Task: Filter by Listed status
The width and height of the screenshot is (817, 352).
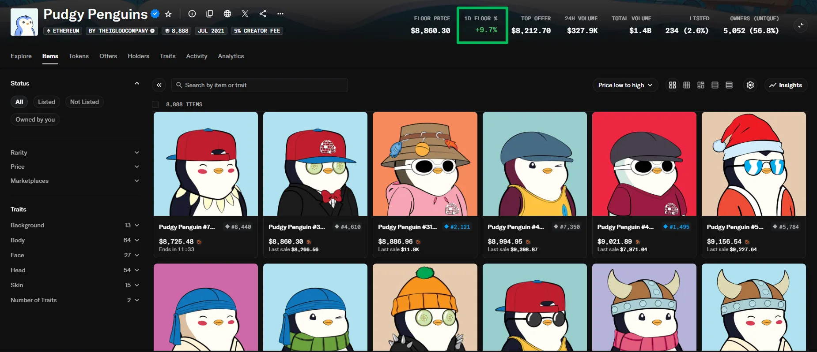Action: (46, 102)
